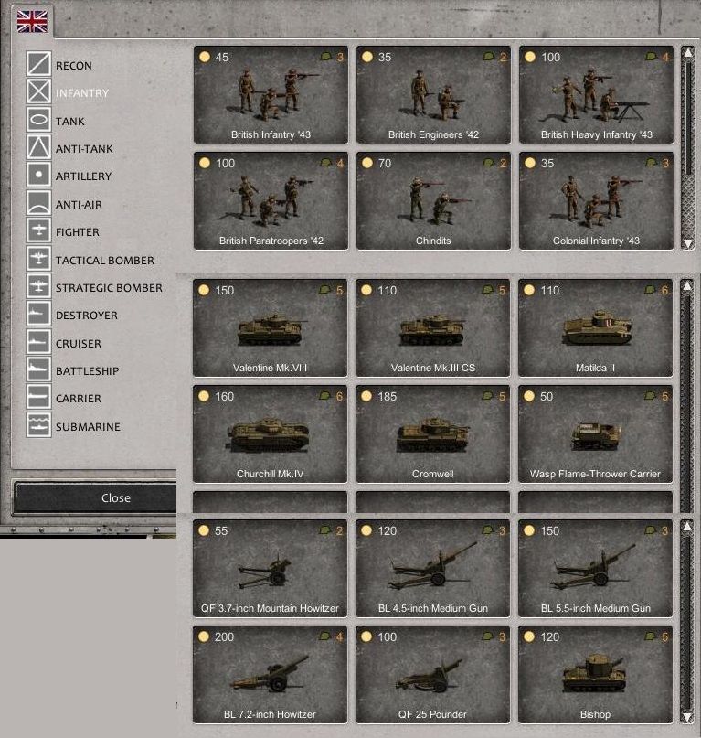Select the Anti-Tank unit class icon
This screenshot has height=738, width=701.
[38, 147]
